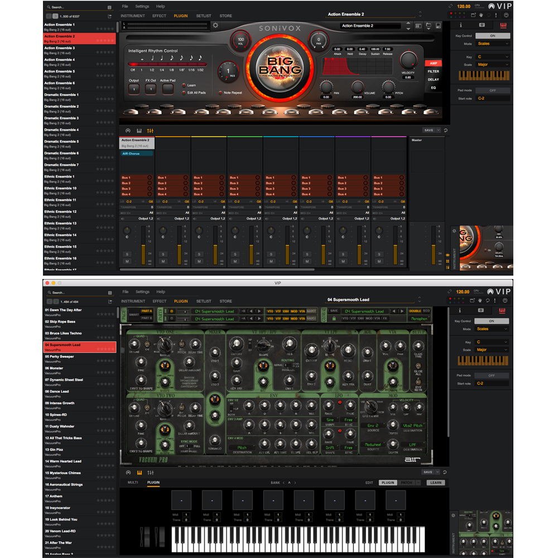The height and width of the screenshot is (558, 558).
Task: Enable the Learn radio in Big Bang
Action: (184, 85)
